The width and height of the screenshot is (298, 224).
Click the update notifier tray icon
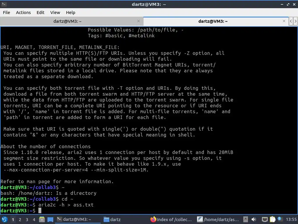pyautogui.click(x=280, y=219)
